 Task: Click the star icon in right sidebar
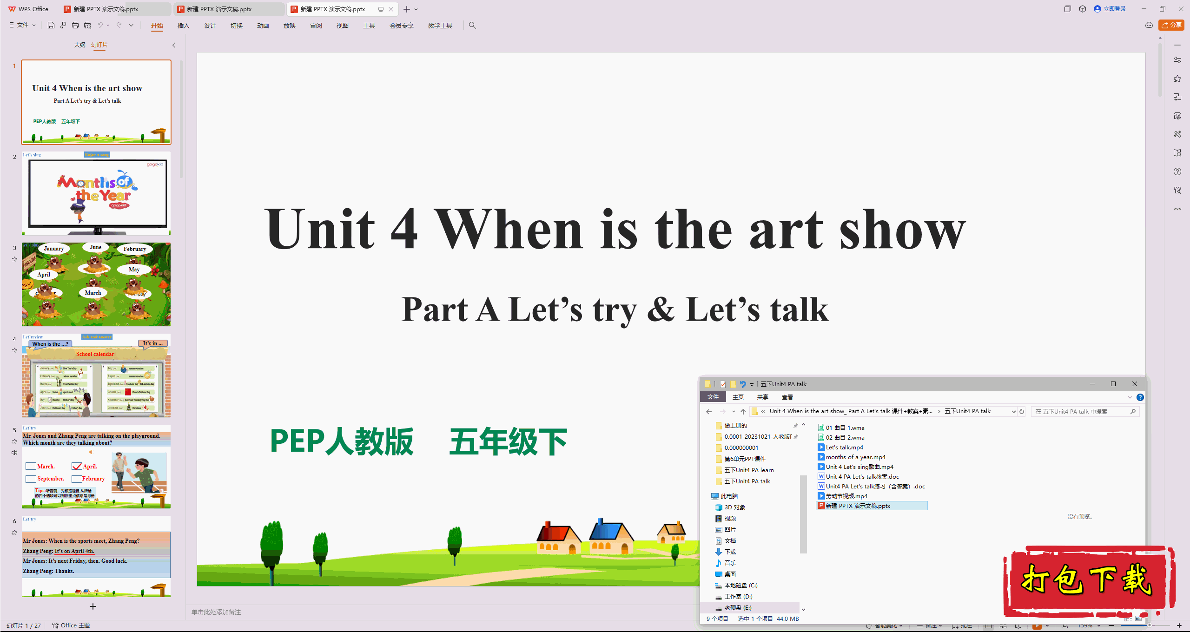click(1177, 79)
